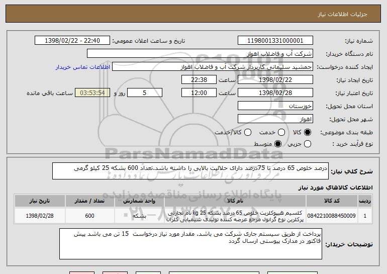Select the کالا/خدمت radio button
The height and width of the screenshot is (274, 387).
coord(248,132)
